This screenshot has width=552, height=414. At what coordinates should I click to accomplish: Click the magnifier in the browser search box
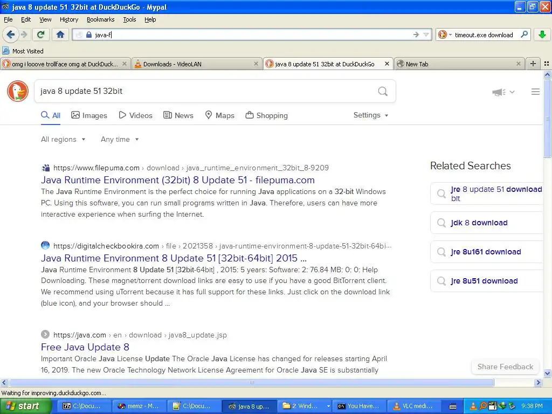point(524,34)
